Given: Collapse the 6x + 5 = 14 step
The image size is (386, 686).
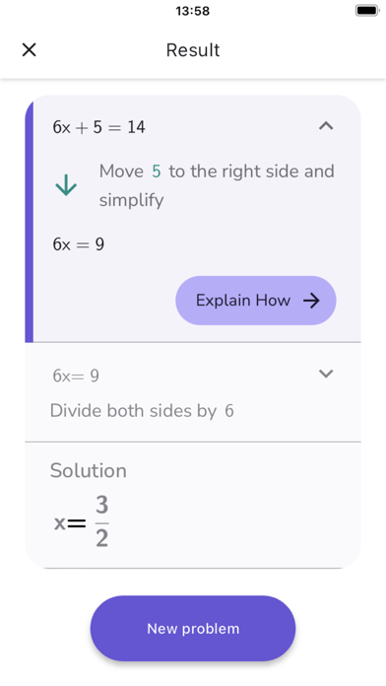Looking at the screenshot, I should tap(326, 126).
